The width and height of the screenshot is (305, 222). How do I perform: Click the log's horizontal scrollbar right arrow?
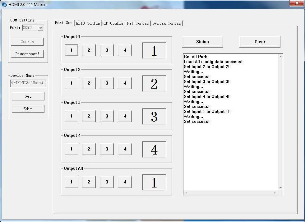click(275, 193)
